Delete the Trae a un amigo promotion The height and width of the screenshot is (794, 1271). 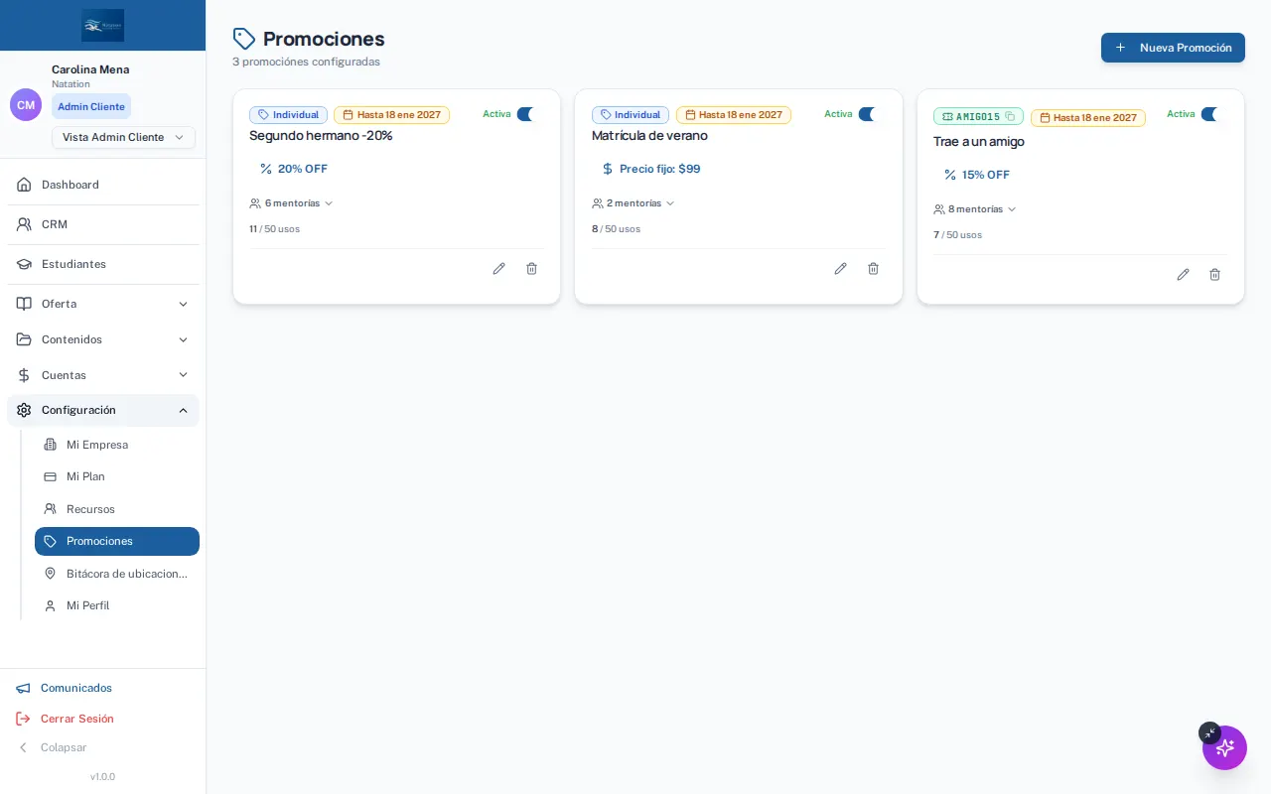(1215, 275)
